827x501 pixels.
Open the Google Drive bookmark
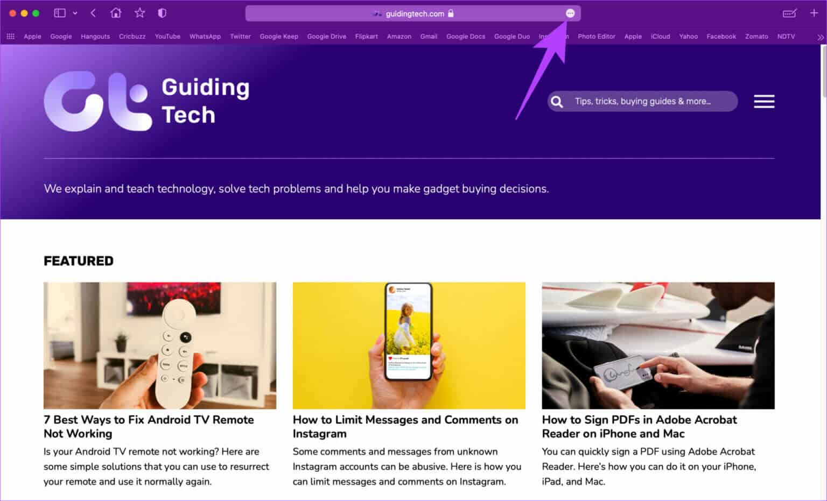327,37
